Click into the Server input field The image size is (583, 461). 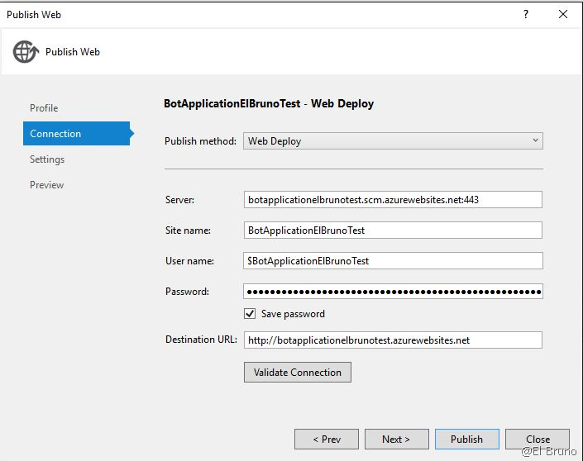pyautogui.click(x=393, y=199)
